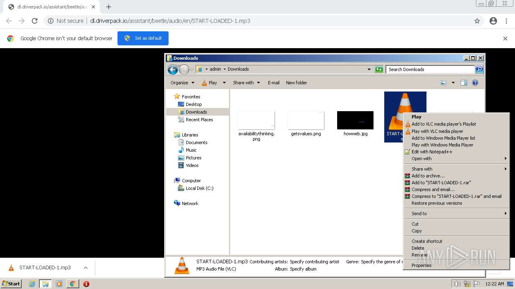The image size is (515, 289).
Task: Choose Play with Windows Media Player
Action: (442, 145)
